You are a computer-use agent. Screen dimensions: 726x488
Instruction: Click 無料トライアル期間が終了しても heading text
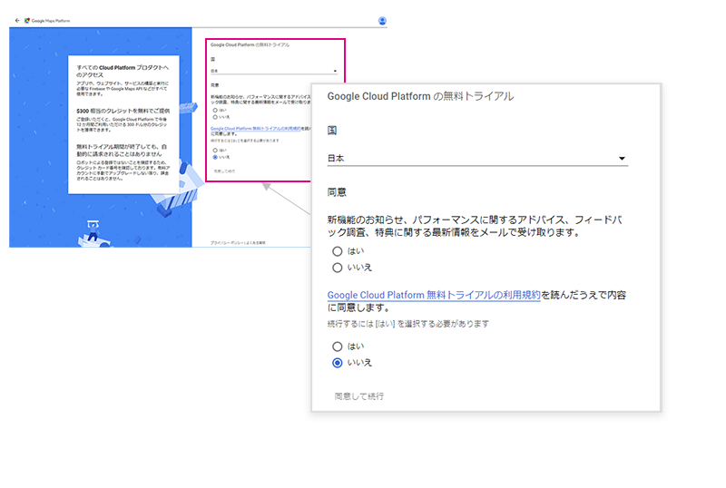tap(122, 150)
